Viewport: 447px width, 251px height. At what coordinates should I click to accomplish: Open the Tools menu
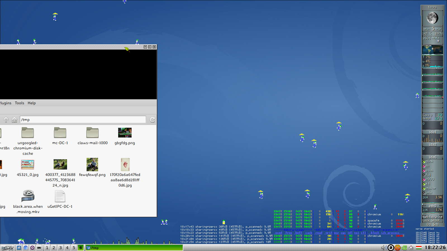click(x=20, y=103)
